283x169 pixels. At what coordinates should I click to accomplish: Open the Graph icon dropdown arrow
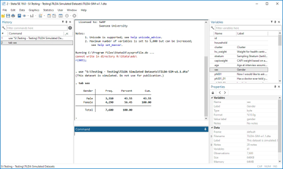tap(36, 16)
